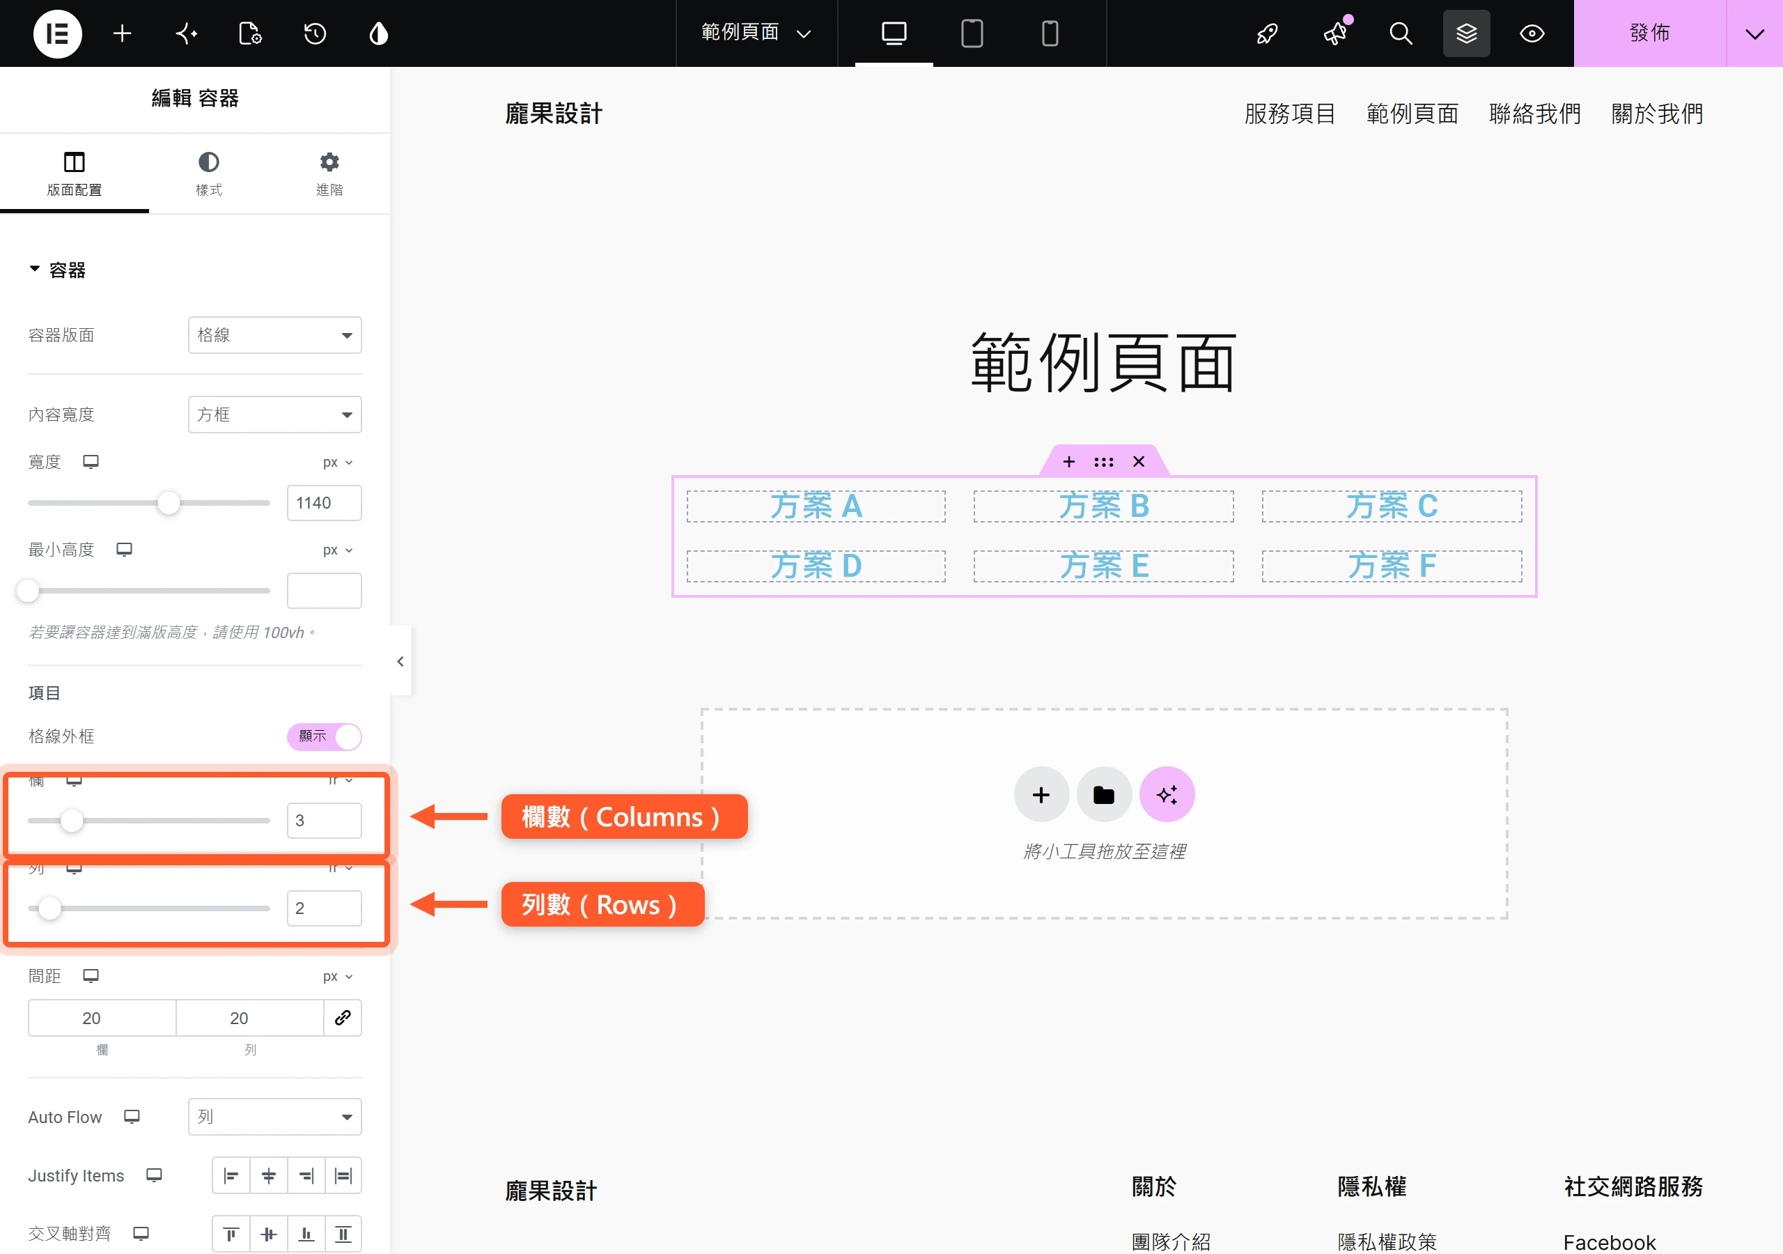Add a new element with plus icon

tap(122, 33)
